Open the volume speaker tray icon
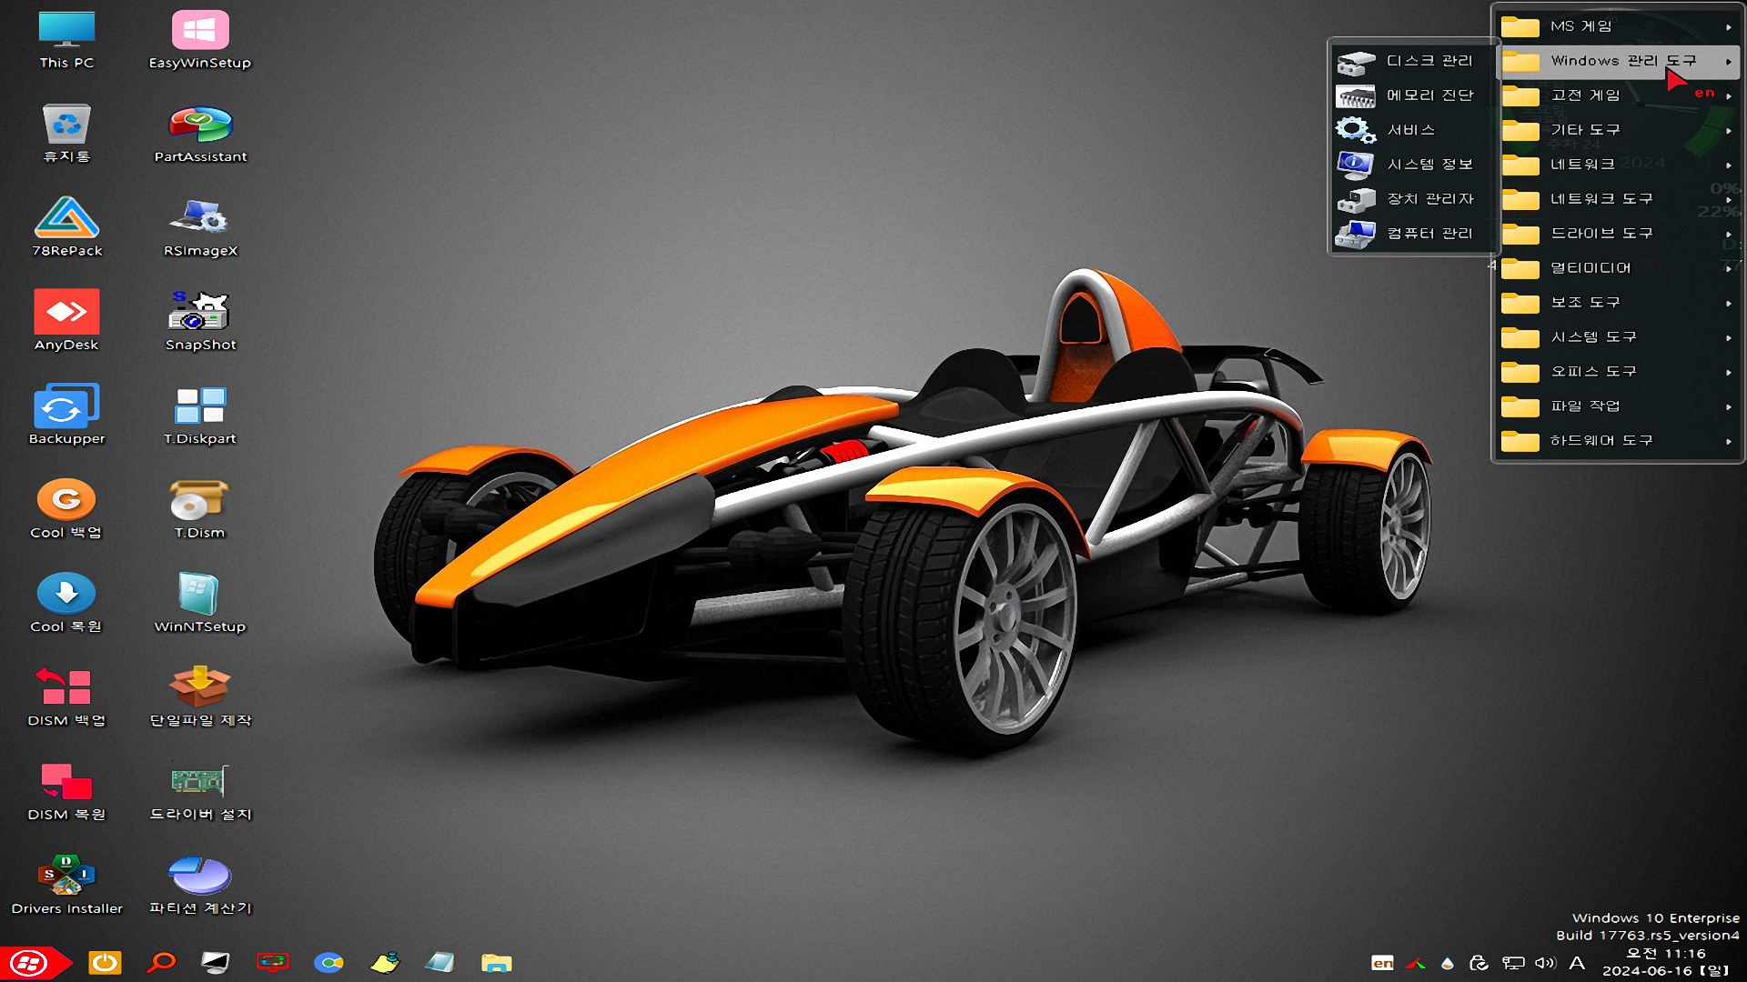Viewport: 1747px width, 982px height. coord(1545,963)
